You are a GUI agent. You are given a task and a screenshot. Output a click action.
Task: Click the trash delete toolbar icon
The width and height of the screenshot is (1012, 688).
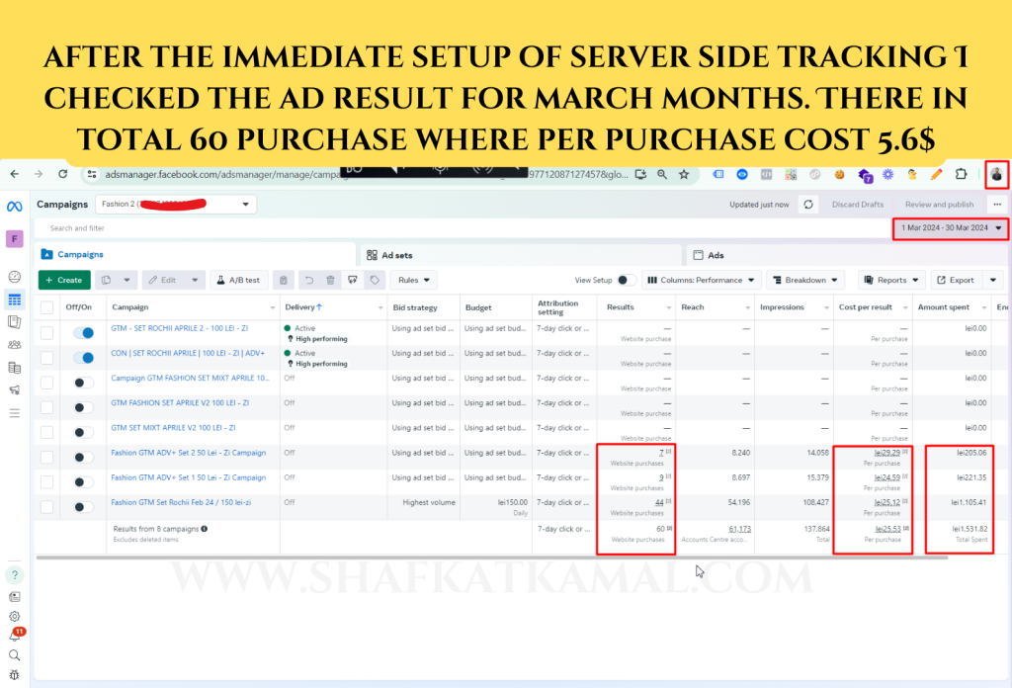(x=330, y=280)
